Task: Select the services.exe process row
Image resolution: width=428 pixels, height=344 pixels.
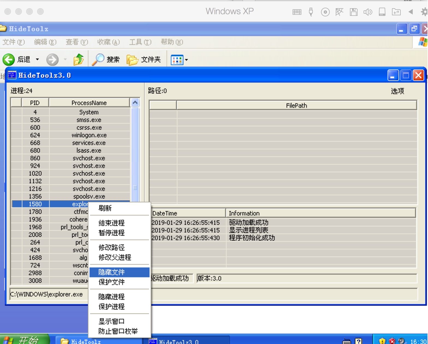Action: point(71,143)
